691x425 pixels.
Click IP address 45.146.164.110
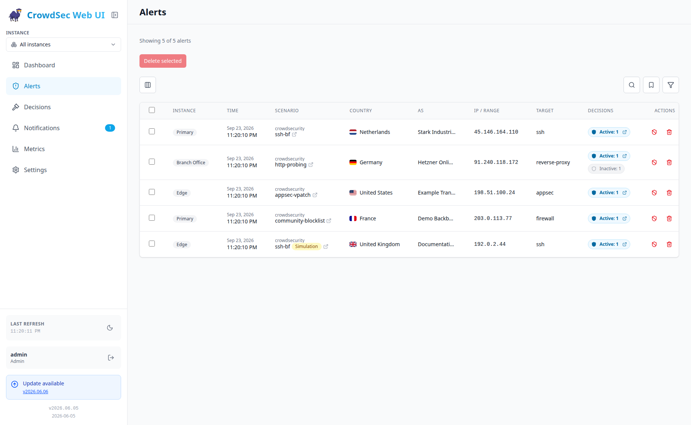[x=496, y=132]
